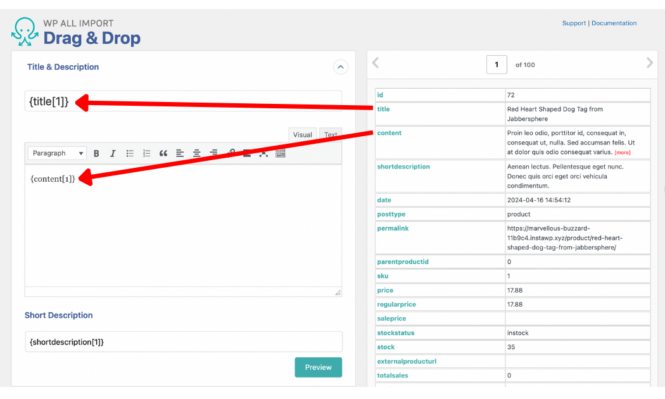Click the fullscreen editor icon
This screenshot has width=665, height=399.
click(263, 153)
